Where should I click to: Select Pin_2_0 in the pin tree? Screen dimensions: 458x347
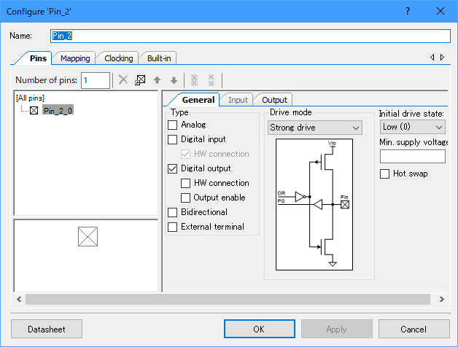pyautogui.click(x=58, y=110)
